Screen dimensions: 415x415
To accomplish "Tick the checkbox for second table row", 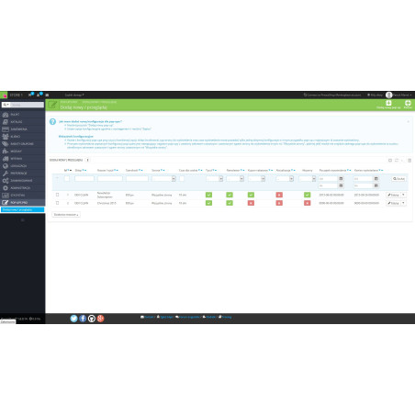I will pyautogui.click(x=57, y=203).
